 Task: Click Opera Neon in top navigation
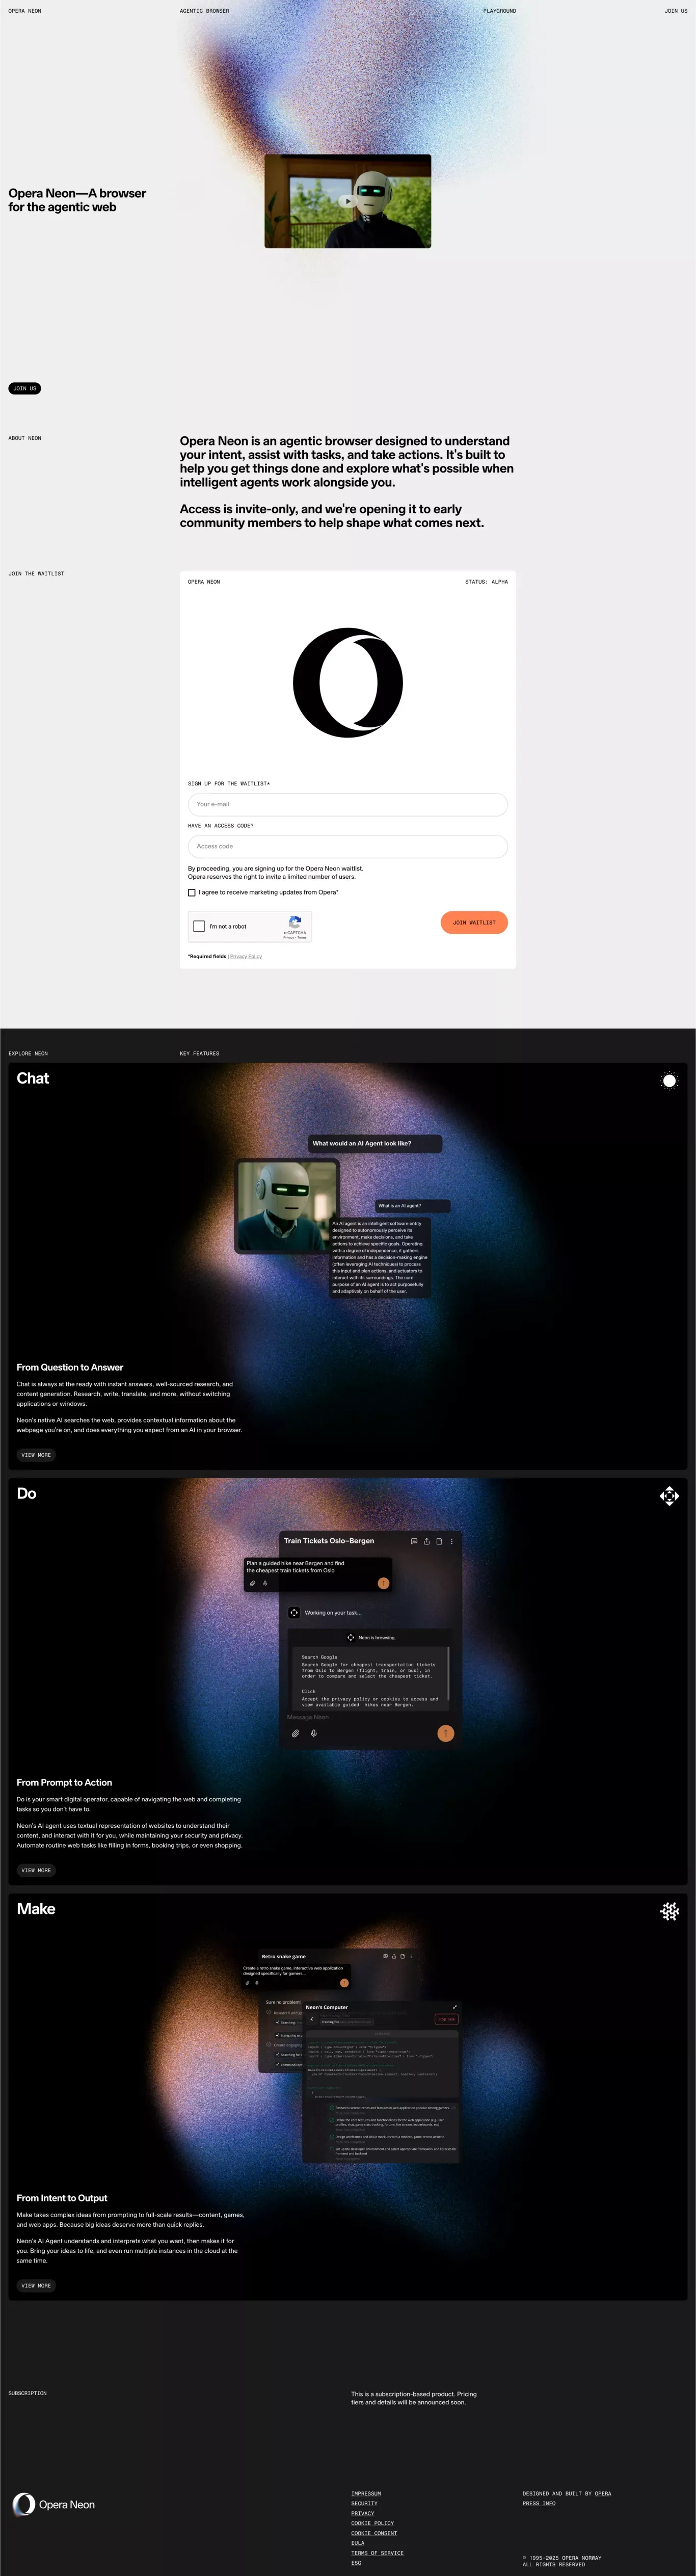[x=25, y=11]
